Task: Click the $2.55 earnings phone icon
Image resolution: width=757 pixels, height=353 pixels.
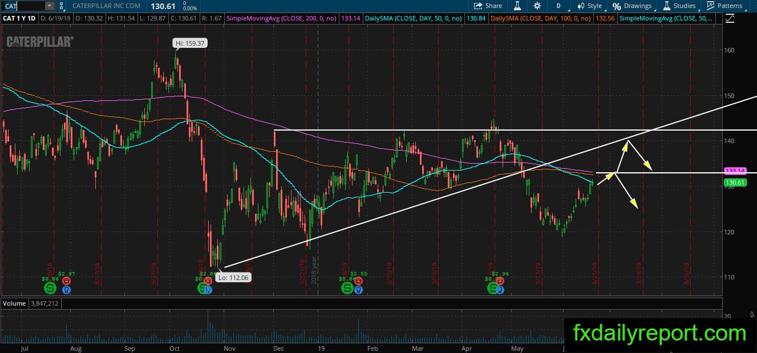Action: click(x=358, y=280)
